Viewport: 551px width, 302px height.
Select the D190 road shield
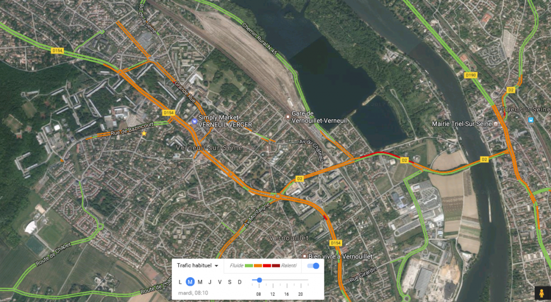(x=470, y=75)
